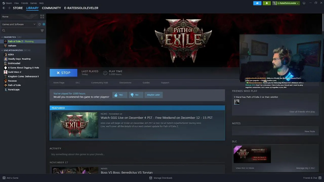The width and height of the screenshot is (324, 182).
Task: Open the Early Access Key DLC thumbnail
Action: pyautogui.click(x=252, y=154)
